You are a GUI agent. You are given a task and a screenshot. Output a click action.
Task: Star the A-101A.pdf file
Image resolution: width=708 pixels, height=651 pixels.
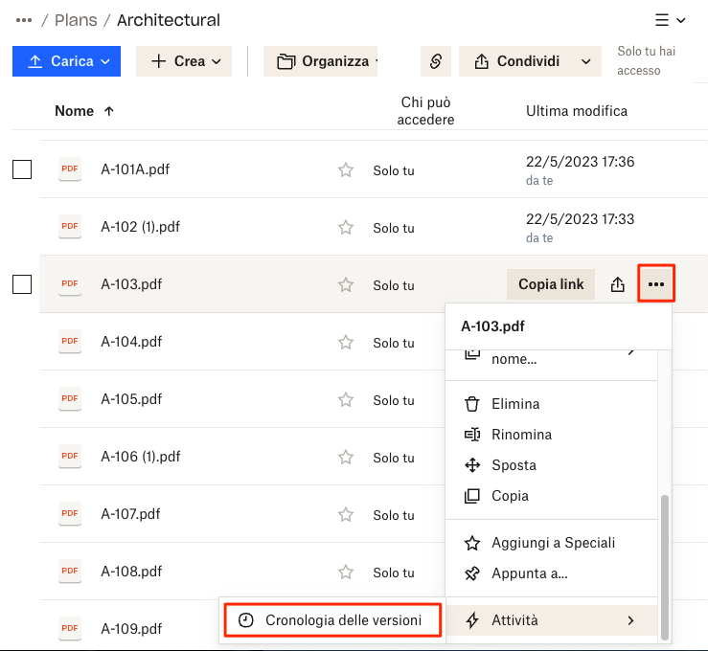pyautogui.click(x=346, y=170)
